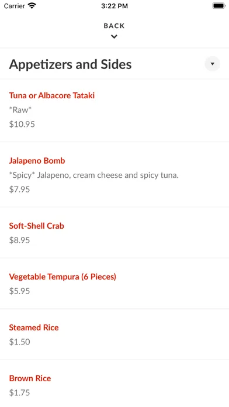Tap the battery icon in status bar
The height and width of the screenshot is (407, 229).
click(219, 6)
